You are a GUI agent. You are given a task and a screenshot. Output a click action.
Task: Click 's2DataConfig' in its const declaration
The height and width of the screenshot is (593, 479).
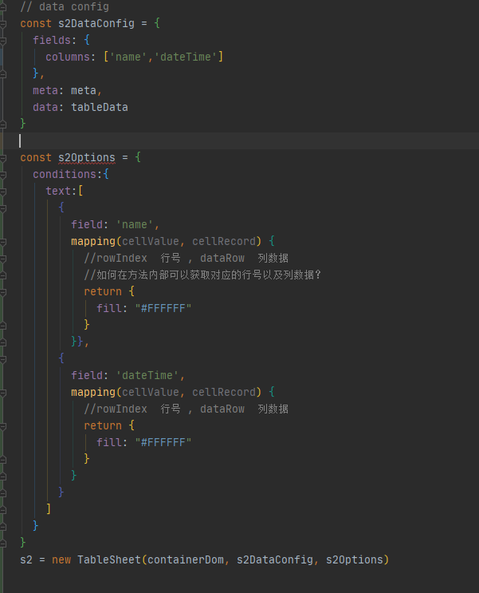(x=96, y=23)
